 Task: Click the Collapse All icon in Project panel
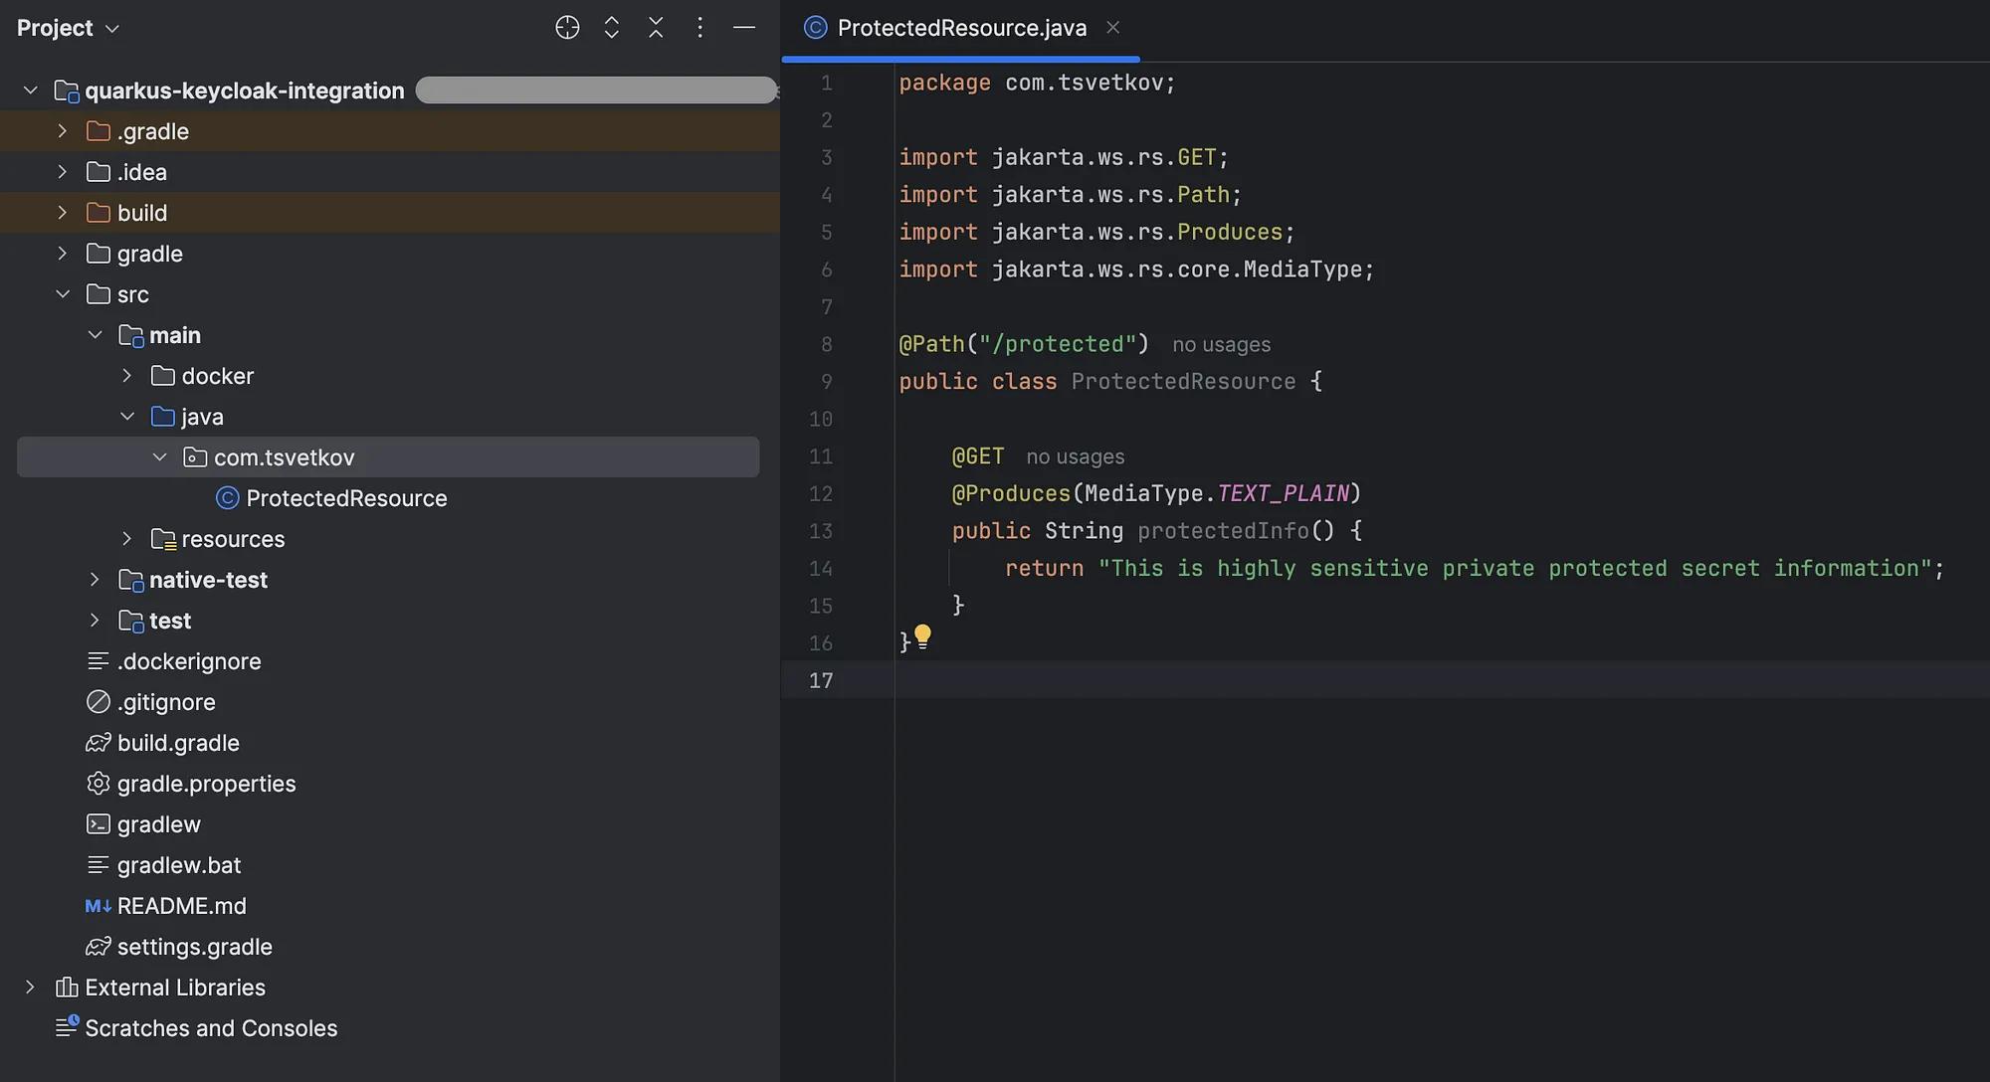[x=656, y=28]
